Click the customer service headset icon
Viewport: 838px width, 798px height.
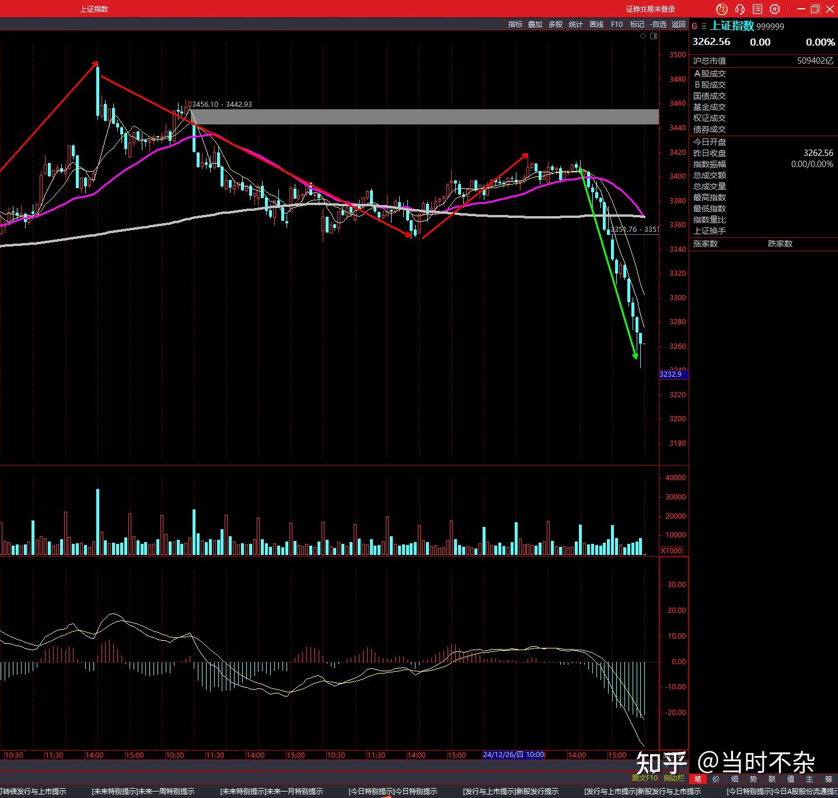740,9
